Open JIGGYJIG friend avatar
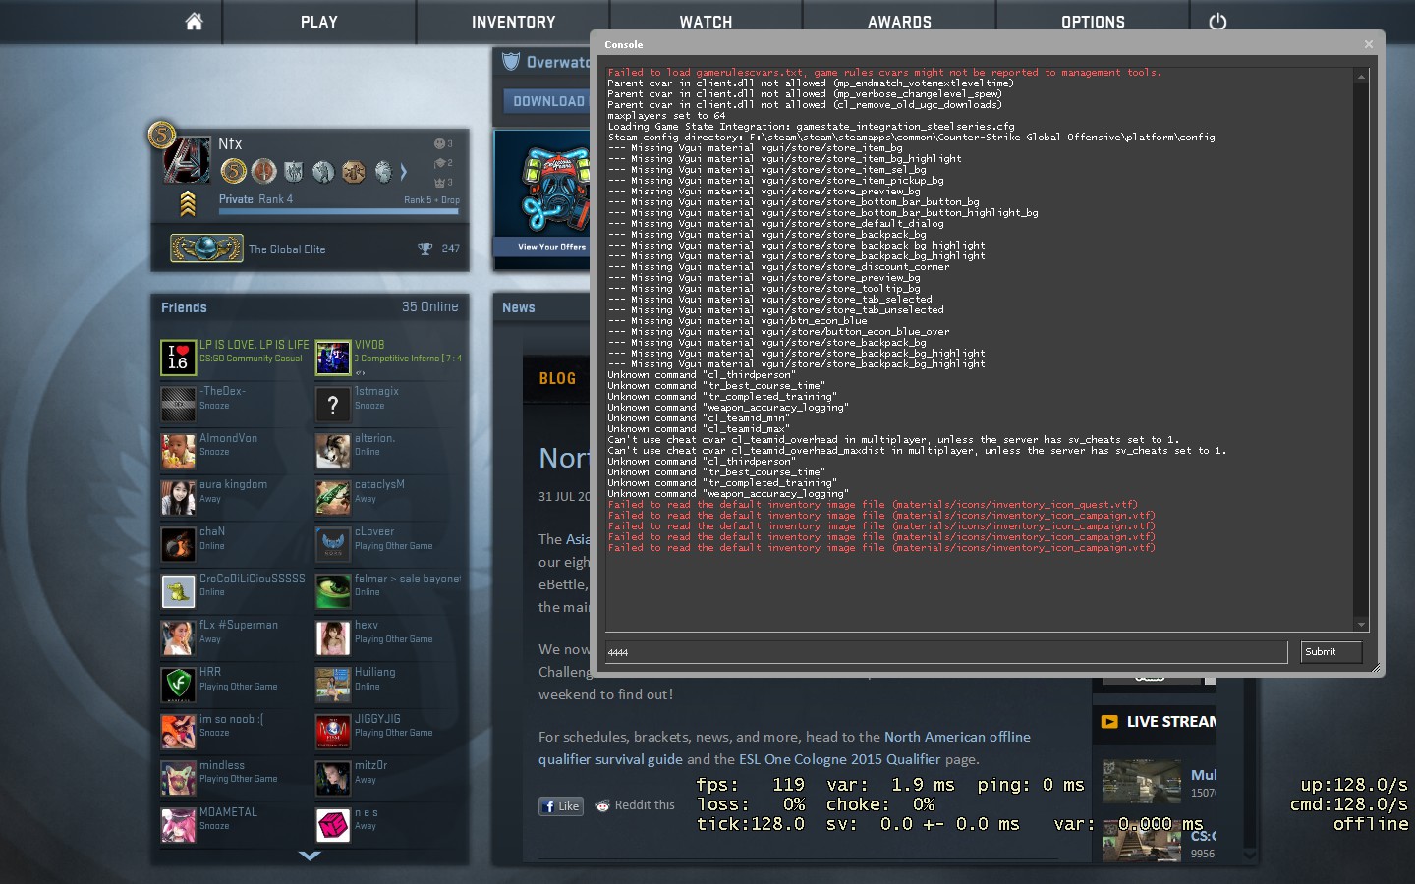This screenshot has width=1415, height=884. click(x=333, y=732)
